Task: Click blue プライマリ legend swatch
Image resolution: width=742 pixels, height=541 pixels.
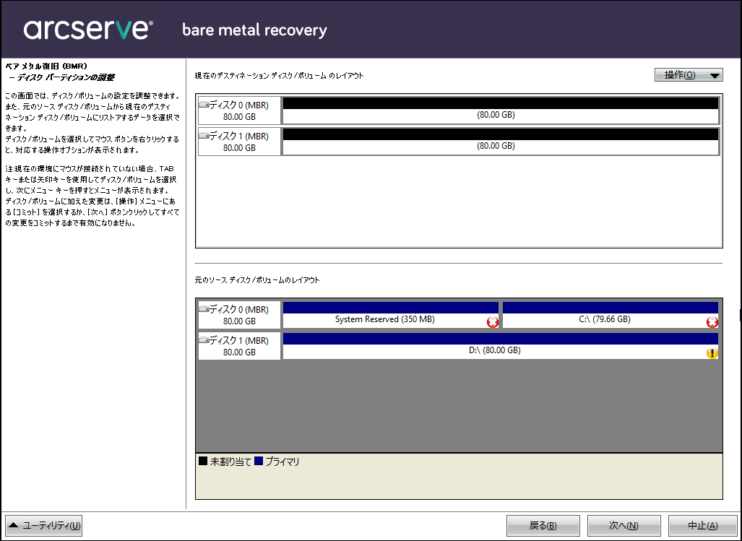Action: tap(259, 461)
